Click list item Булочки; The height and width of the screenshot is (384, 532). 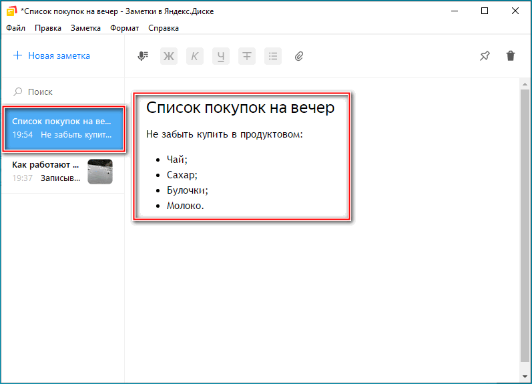click(188, 190)
